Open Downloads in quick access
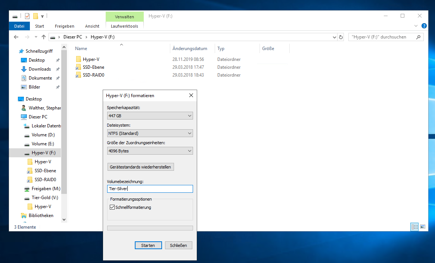This screenshot has width=435, height=263. click(x=40, y=69)
